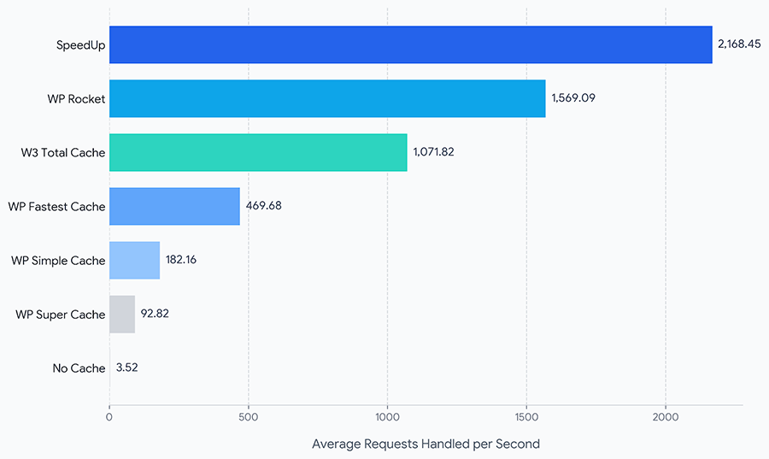Select the 1,569.09 data label
Image resolution: width=769 pixels, height=459 pixels.
573,98
